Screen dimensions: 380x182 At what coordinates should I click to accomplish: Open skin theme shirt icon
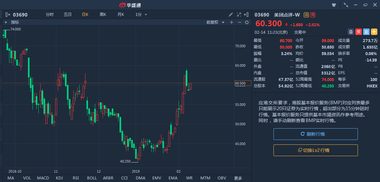[x=334, y=5]
